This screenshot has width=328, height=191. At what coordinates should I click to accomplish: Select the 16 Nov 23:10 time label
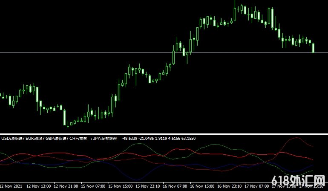coord(230,186)
